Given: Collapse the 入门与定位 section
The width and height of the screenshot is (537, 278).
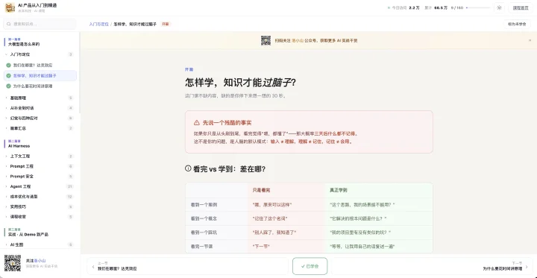Looking at the screenshot, I should [x=40, y=54].
